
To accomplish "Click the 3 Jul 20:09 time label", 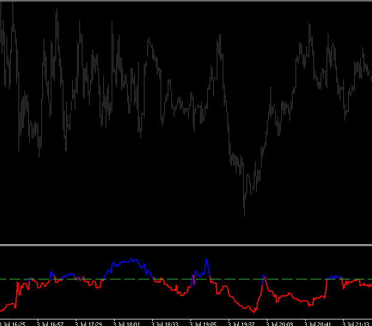I will pyautogui.click(x=279, y=324).
